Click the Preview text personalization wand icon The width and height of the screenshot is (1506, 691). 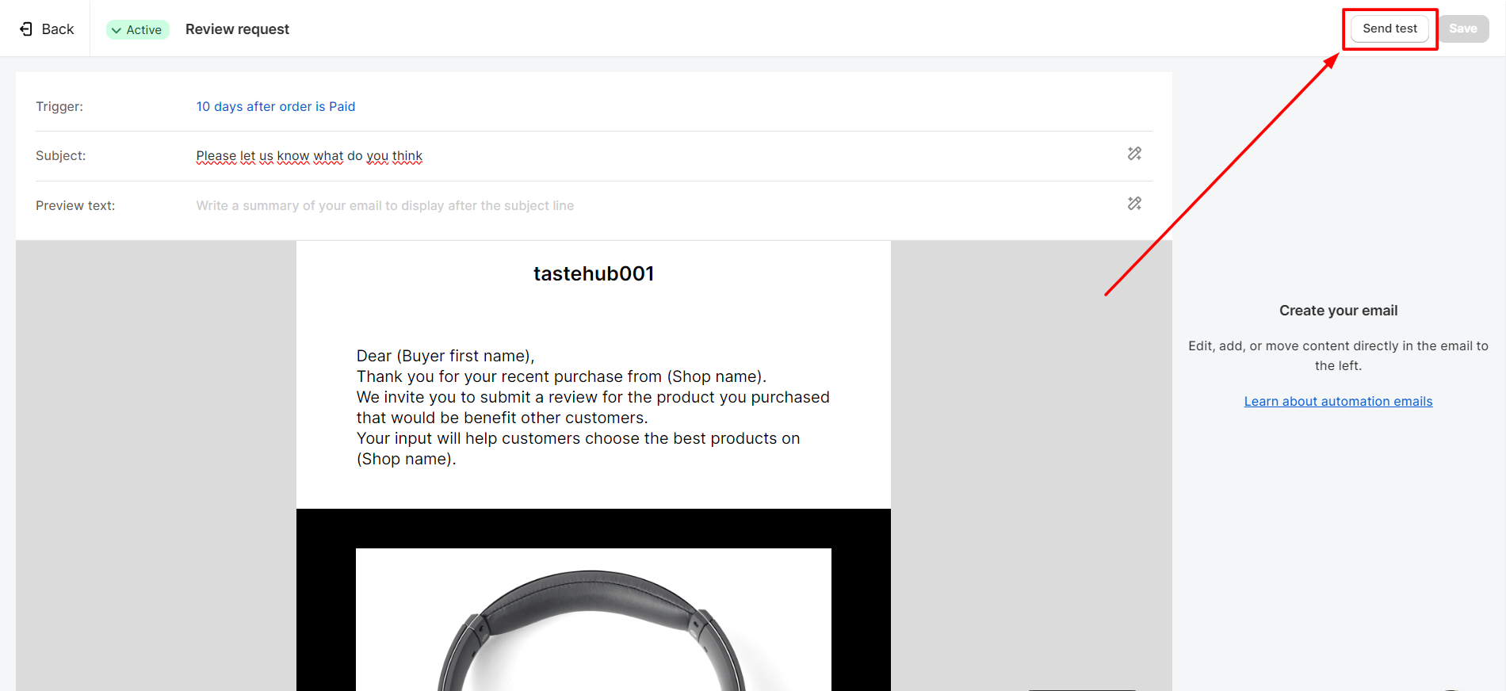(1134, 204)
